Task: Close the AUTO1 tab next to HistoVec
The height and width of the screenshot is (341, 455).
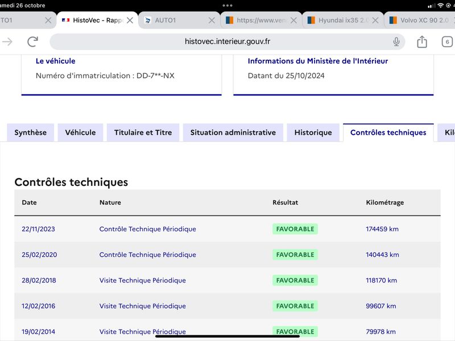Action: pos(212,20)
